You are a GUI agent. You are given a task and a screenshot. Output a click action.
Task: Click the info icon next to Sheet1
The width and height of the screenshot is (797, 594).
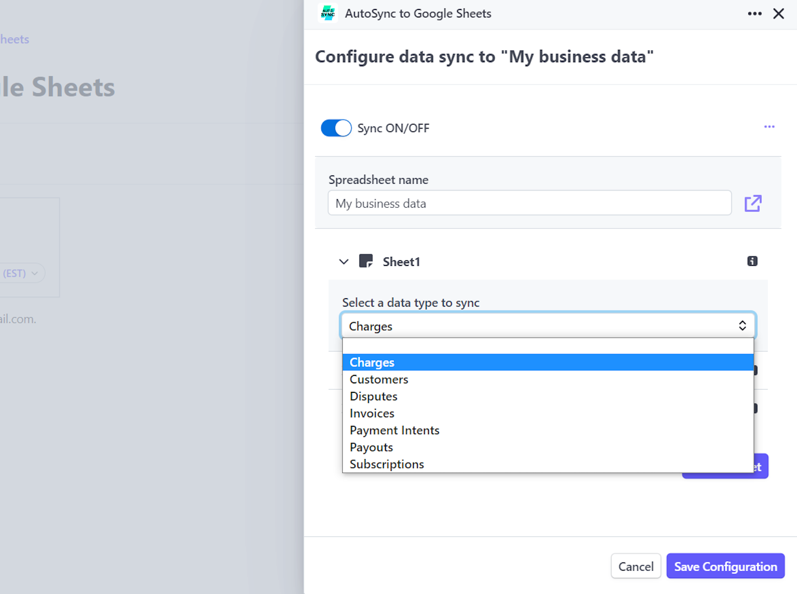pyautogui.click(x=753, y=261)
